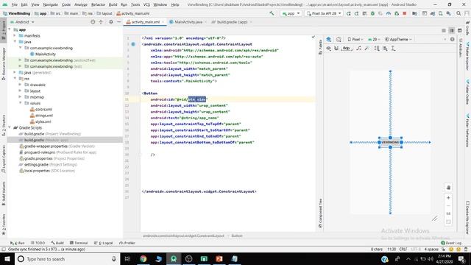Toggle the Project tool window stripe

[4, 30]
